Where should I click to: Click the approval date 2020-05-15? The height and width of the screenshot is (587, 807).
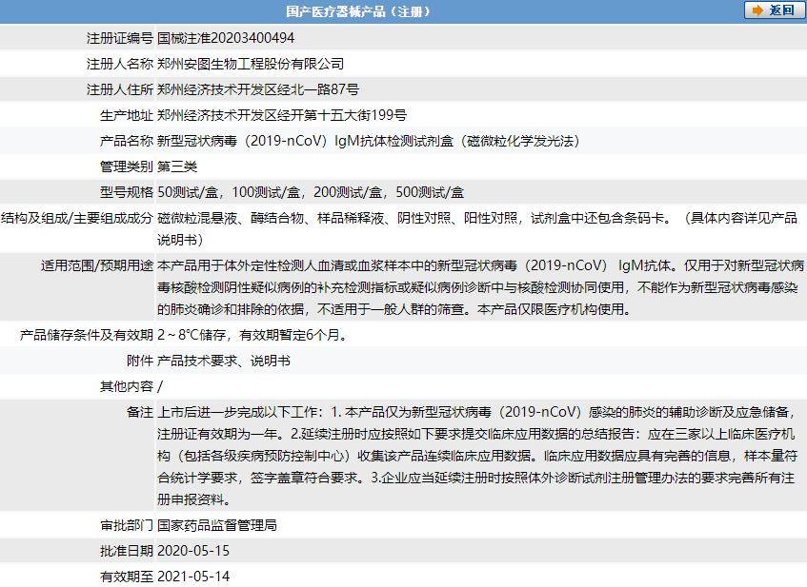pyautogui.click(x=193, y=551)
